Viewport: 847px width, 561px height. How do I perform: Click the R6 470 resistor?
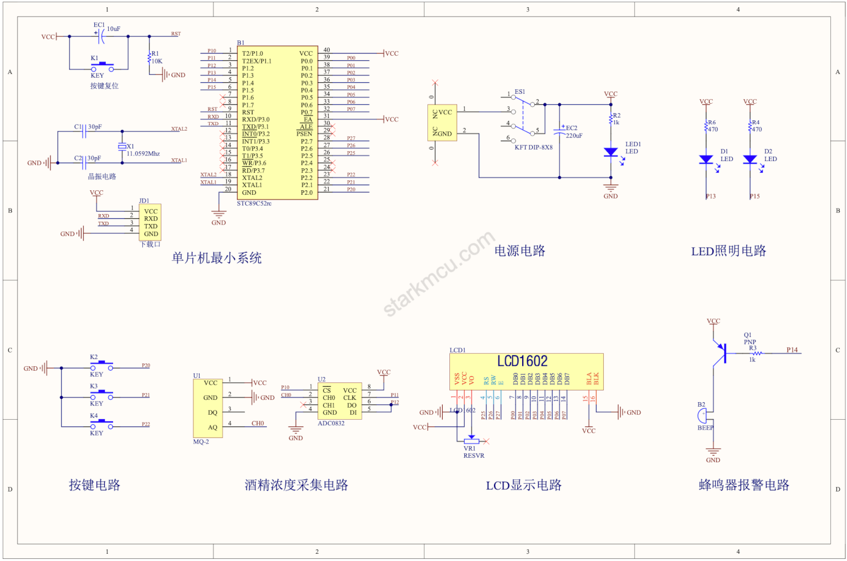coord(706,126)
